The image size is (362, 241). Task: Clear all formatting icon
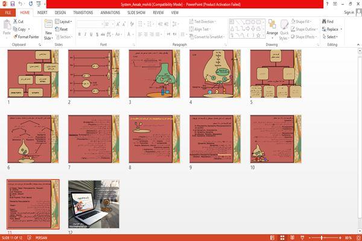click(132, 24)
